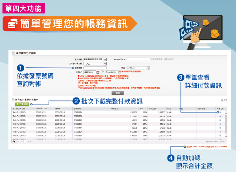Click the start date text field
This screenshot has height=172, width=236.
click(89, 72)
